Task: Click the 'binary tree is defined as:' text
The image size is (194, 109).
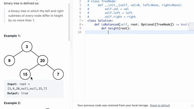Action: (x=22, y=3)
